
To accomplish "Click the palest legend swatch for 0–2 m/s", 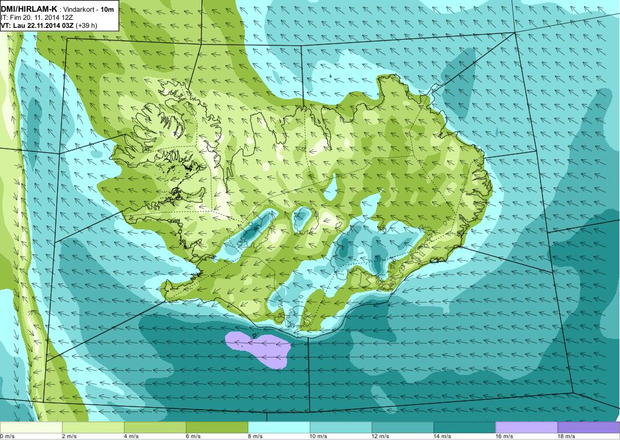I will click(31, 428).
